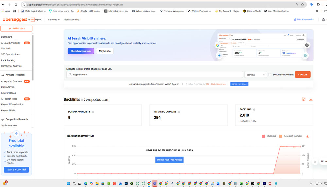Reload the page
This screenshot has height=187, width=327.
click(x=16, y=4)
